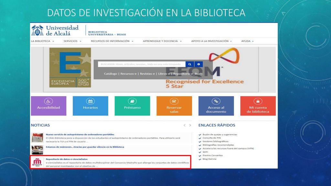Click the EFQM Excelencia Europea banner image
The width and height of the screenshot is (331, 186).
click(70, 67)
